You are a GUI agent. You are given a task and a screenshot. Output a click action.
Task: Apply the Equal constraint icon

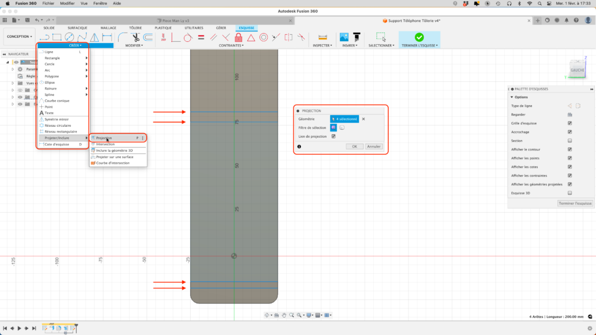click(x=201, y=37)
